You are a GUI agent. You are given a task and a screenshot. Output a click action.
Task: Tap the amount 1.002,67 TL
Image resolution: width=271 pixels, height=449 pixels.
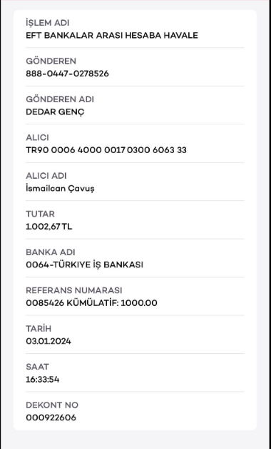[48, 227]
